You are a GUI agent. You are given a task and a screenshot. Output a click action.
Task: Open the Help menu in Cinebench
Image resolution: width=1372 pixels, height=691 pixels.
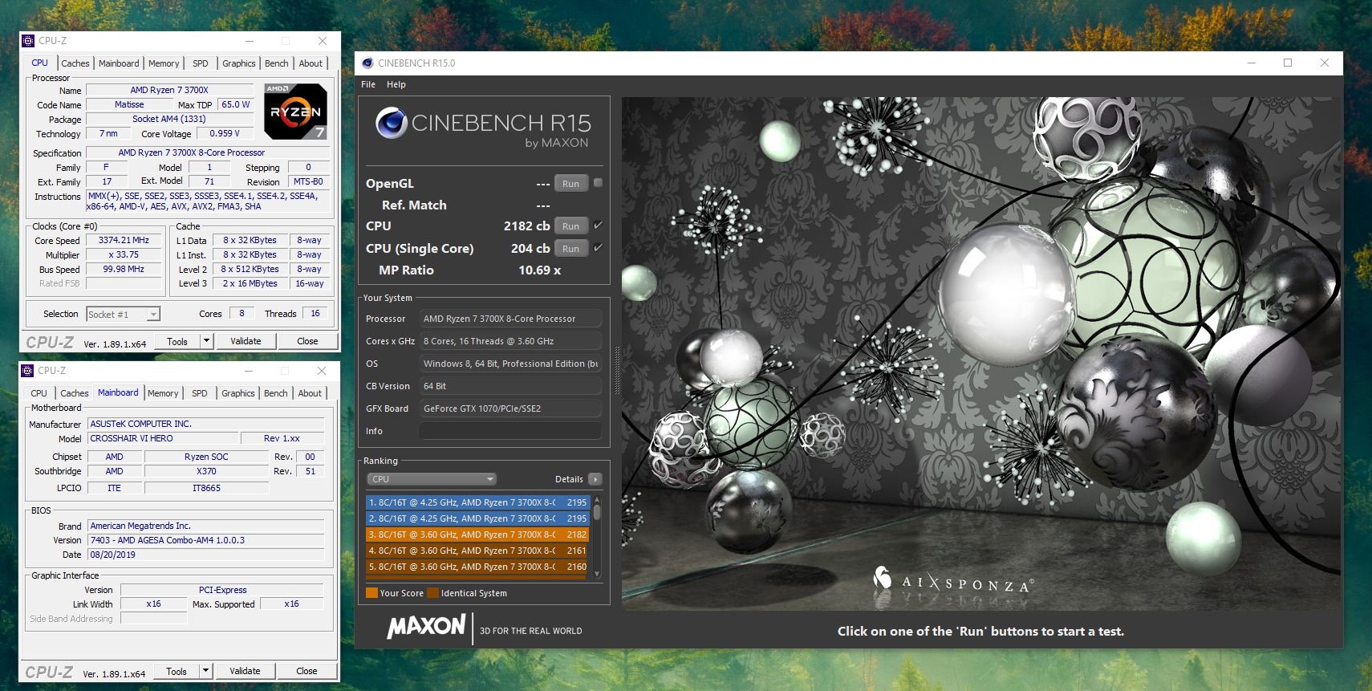pos(396,84)
